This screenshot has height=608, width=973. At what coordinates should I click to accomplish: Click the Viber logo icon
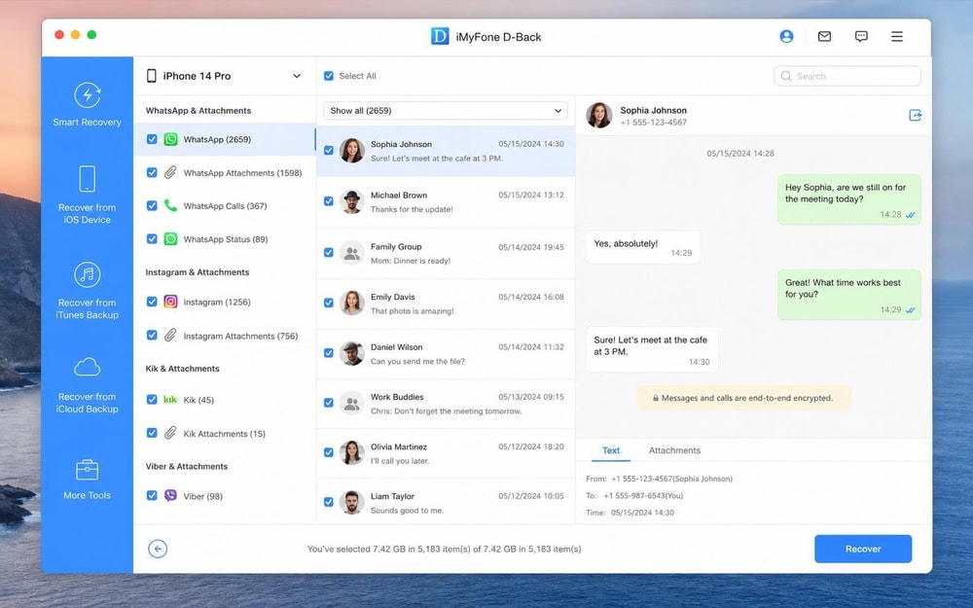170,496
